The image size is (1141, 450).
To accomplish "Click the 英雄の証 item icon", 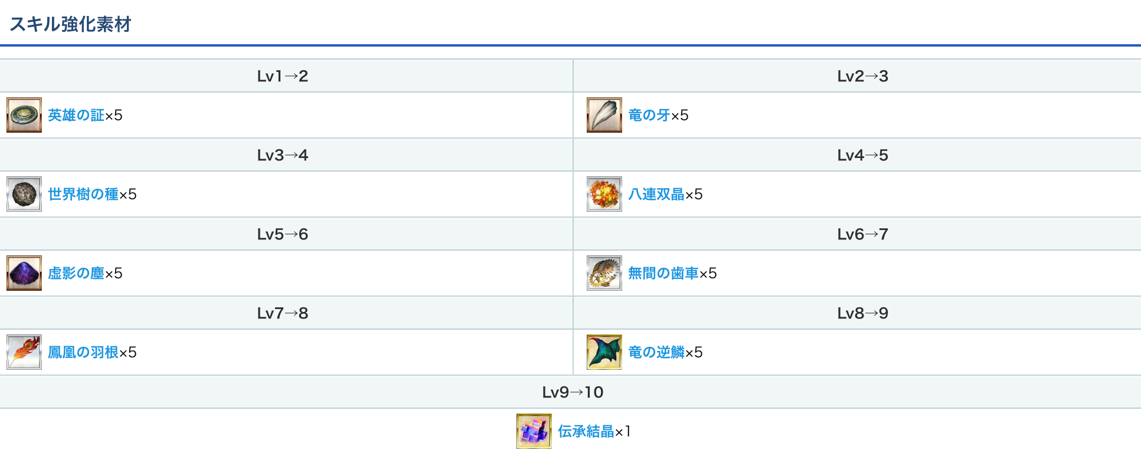I will [x=24, y=115].
